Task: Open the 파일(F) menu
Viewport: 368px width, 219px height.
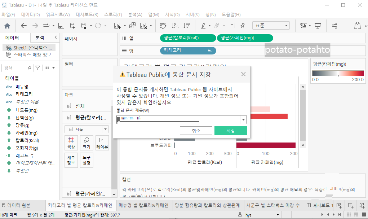Action: (x=8, y=14)
